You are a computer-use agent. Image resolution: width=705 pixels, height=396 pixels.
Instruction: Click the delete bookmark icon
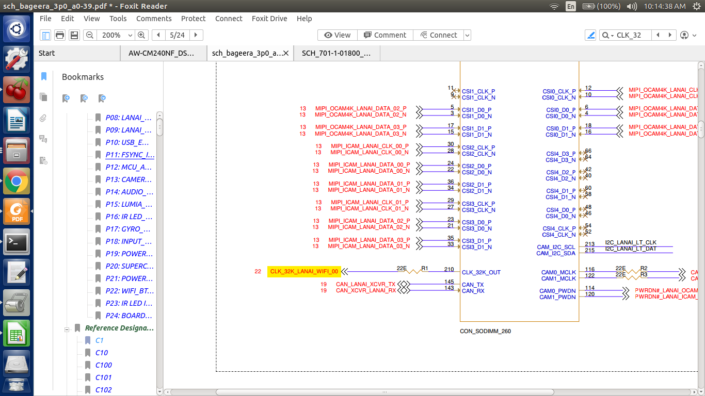coord(85,98)
